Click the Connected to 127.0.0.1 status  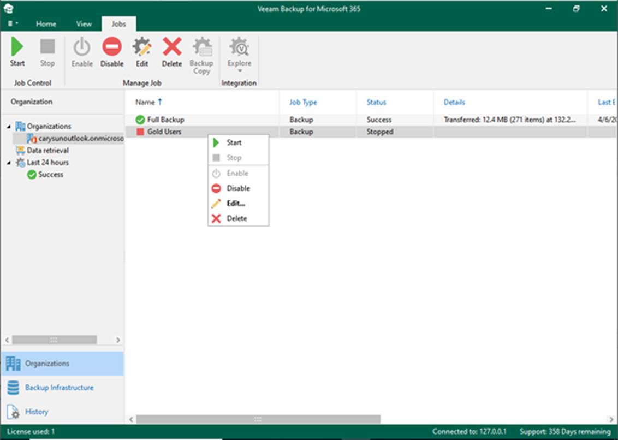tap(469, 432)
